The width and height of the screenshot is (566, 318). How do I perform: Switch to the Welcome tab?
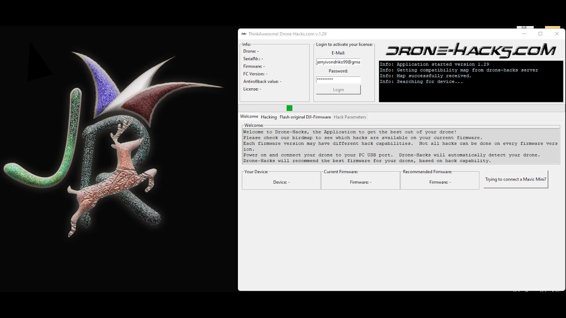tap(249, 117)
